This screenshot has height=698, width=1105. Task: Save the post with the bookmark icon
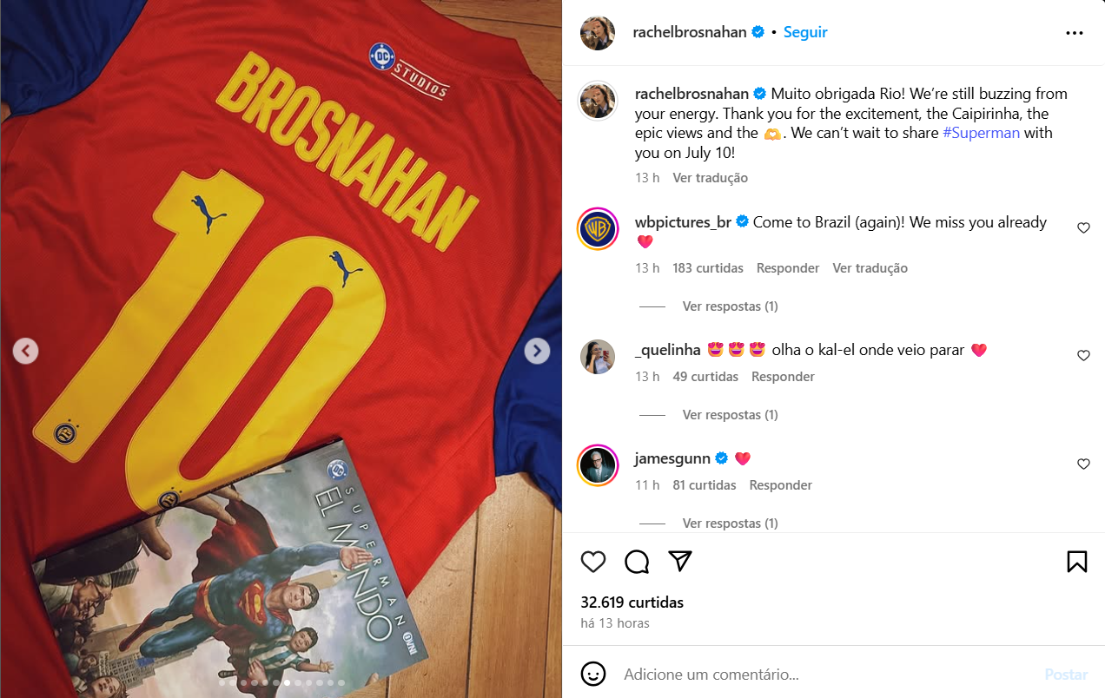[1076, 562]
